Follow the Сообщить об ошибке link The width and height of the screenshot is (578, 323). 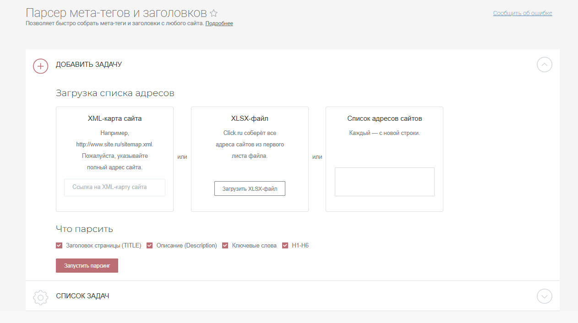522,13
